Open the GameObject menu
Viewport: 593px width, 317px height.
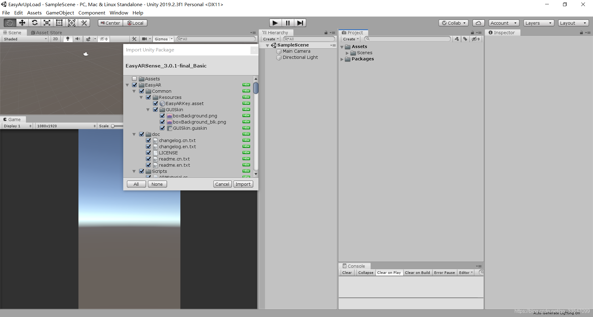(x=60, y=13)
